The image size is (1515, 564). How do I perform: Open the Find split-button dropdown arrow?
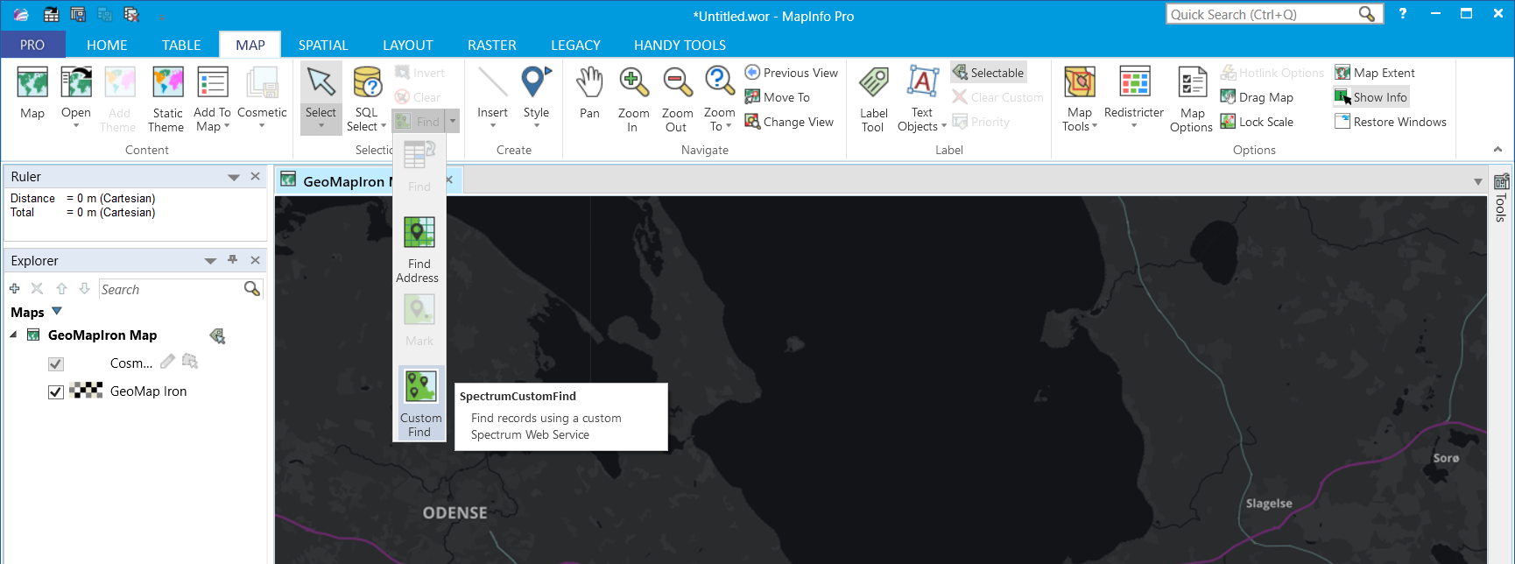pos(453,122)
